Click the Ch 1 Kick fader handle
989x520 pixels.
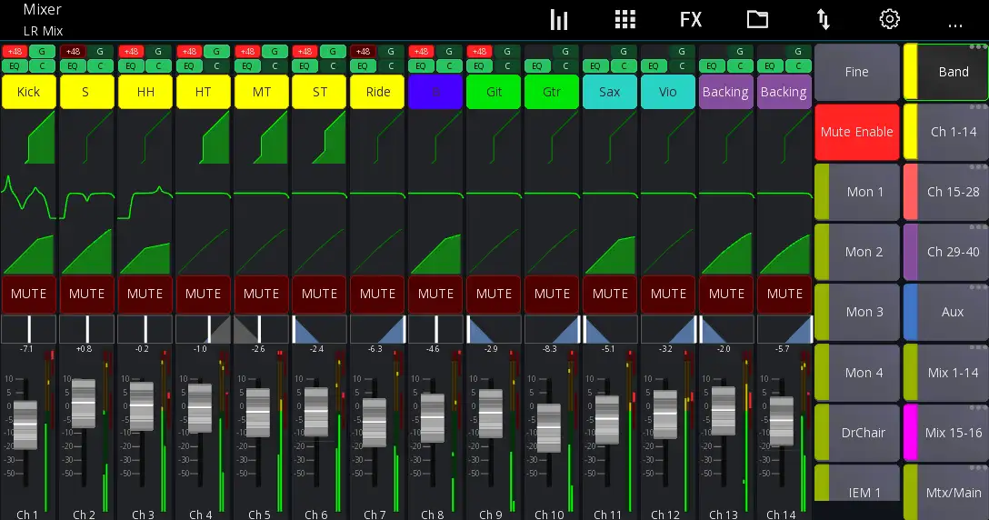point(25,425)
